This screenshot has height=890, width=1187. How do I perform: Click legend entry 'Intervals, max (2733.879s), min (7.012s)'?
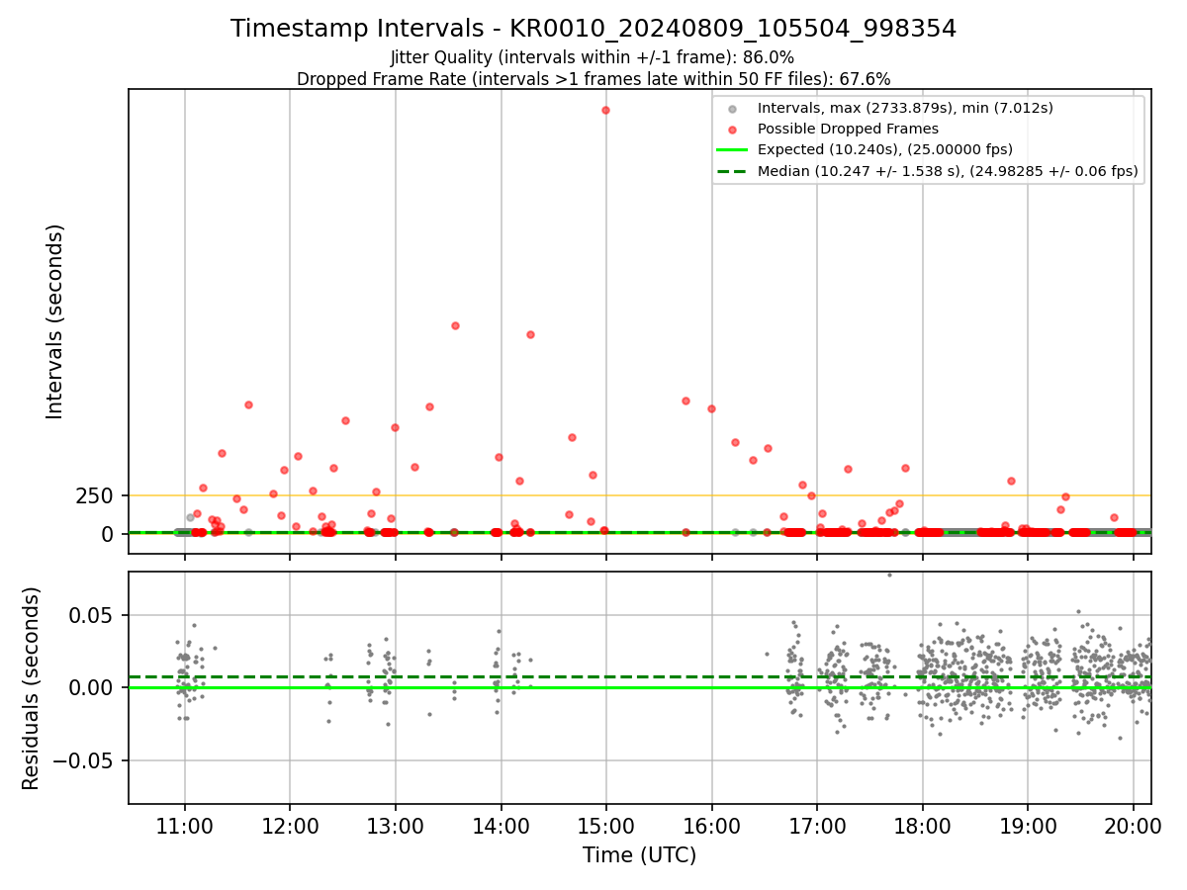point(905,107)
